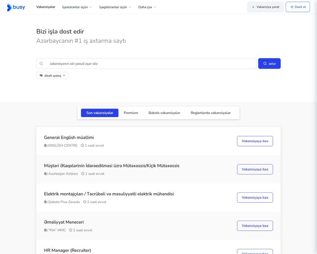Image resolution: width=317 pixels, height=254 pixels.
Task: Click the filter sliders icon beside Ətraflı axtarış
Action: coord(41,76)
